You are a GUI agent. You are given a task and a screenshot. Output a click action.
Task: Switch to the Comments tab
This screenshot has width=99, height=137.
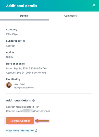pyautogui.click(x=70, y=16)
